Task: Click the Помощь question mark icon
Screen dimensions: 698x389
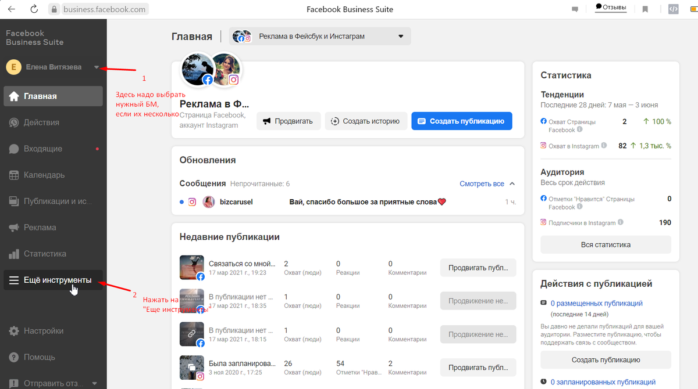Action: click(x=14, y=357)
